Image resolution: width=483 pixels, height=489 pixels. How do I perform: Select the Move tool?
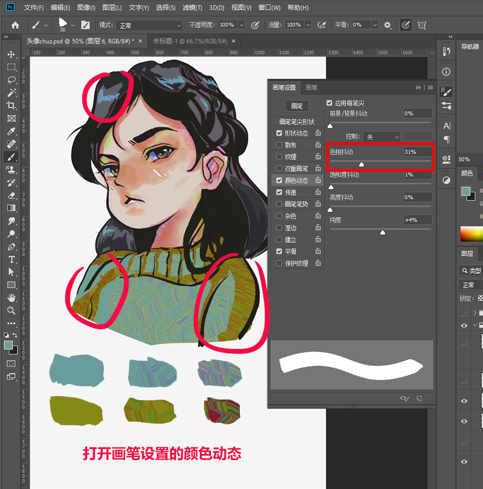point(11,54)
